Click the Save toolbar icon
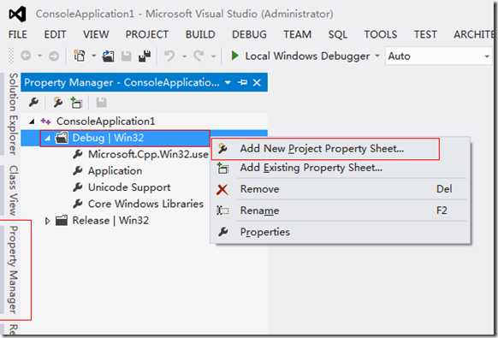This screenshot has width=498, height=338. tap(126, 56)
